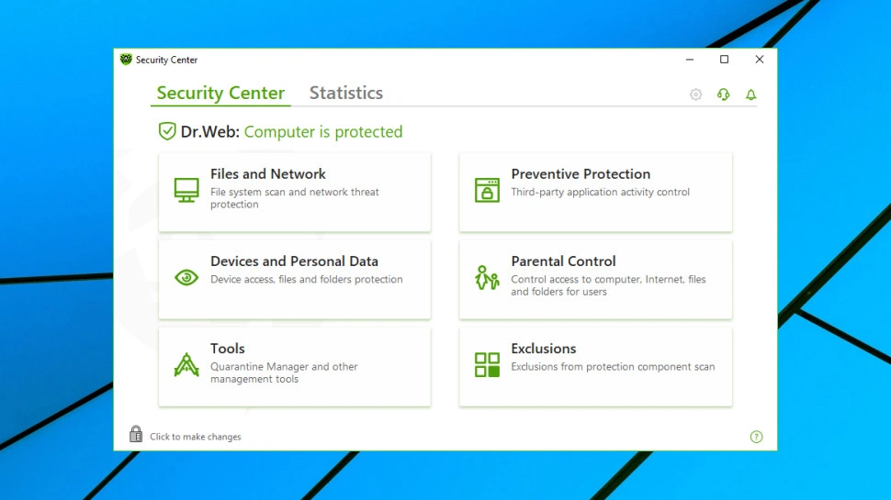Open the Preventive Protection title
Viewport: 891px width, 500px height.
pyautogui.click(x=581, y=173)
